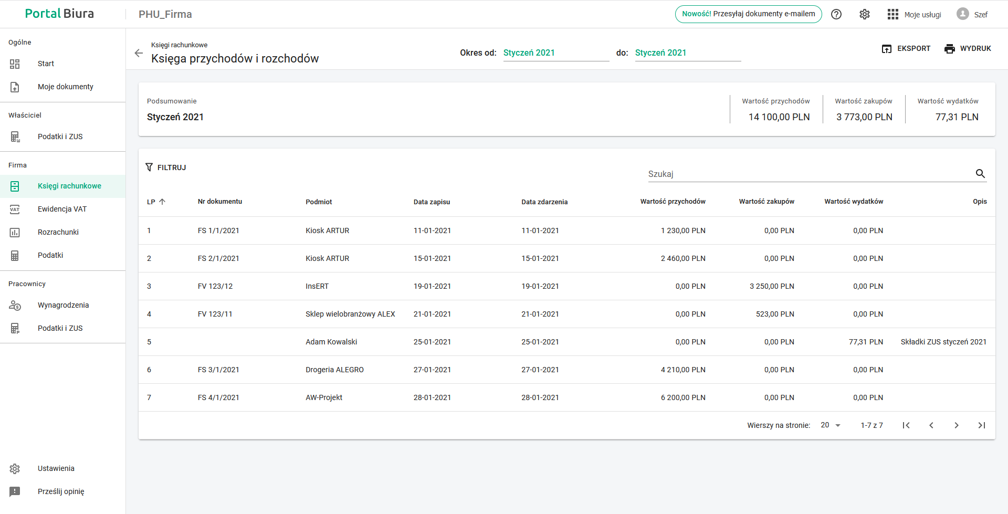Expand rows per page dropdown
Screen dimensions: 1008x514
tap(831, 425)
